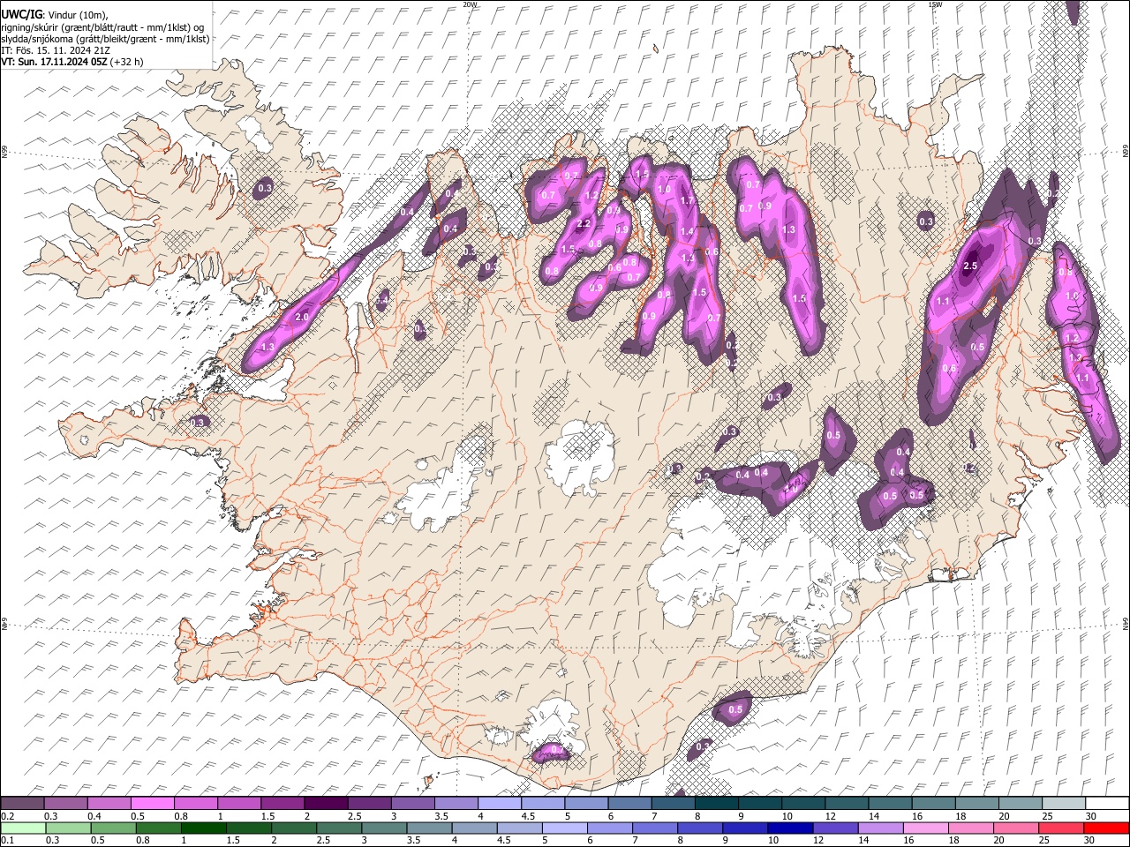Click the light pink rain swatch starting at 16
1130x847 pixels.
924,828
